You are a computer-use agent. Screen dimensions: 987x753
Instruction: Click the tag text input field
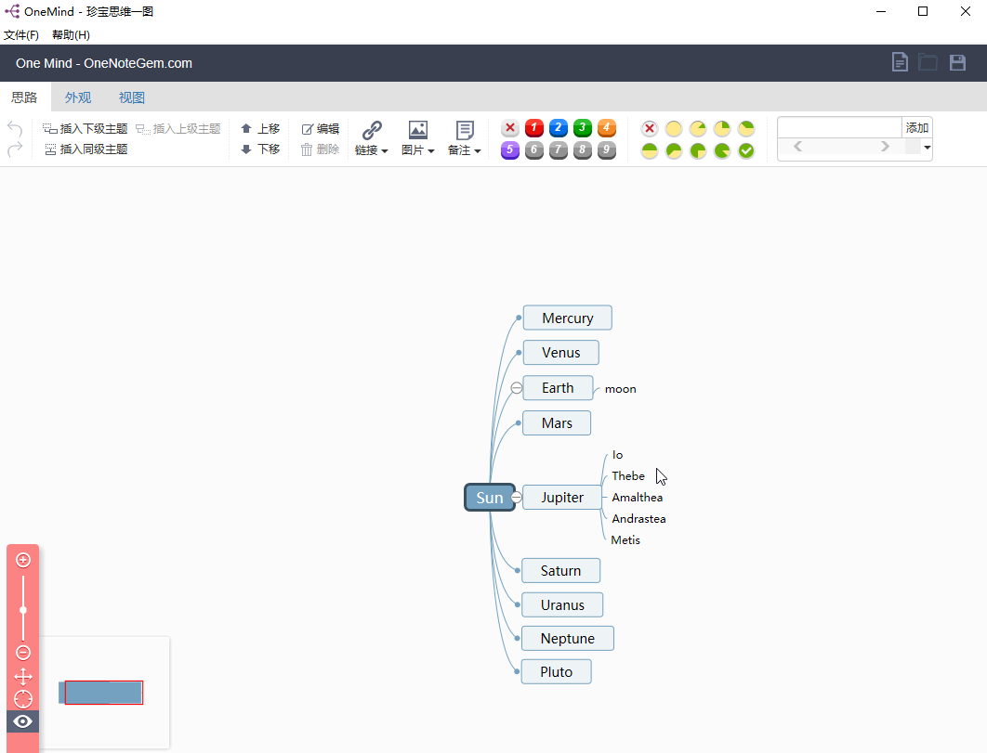tap(840, 128)
